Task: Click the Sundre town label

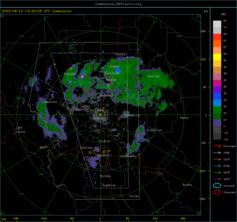Action: coord(80,109)
